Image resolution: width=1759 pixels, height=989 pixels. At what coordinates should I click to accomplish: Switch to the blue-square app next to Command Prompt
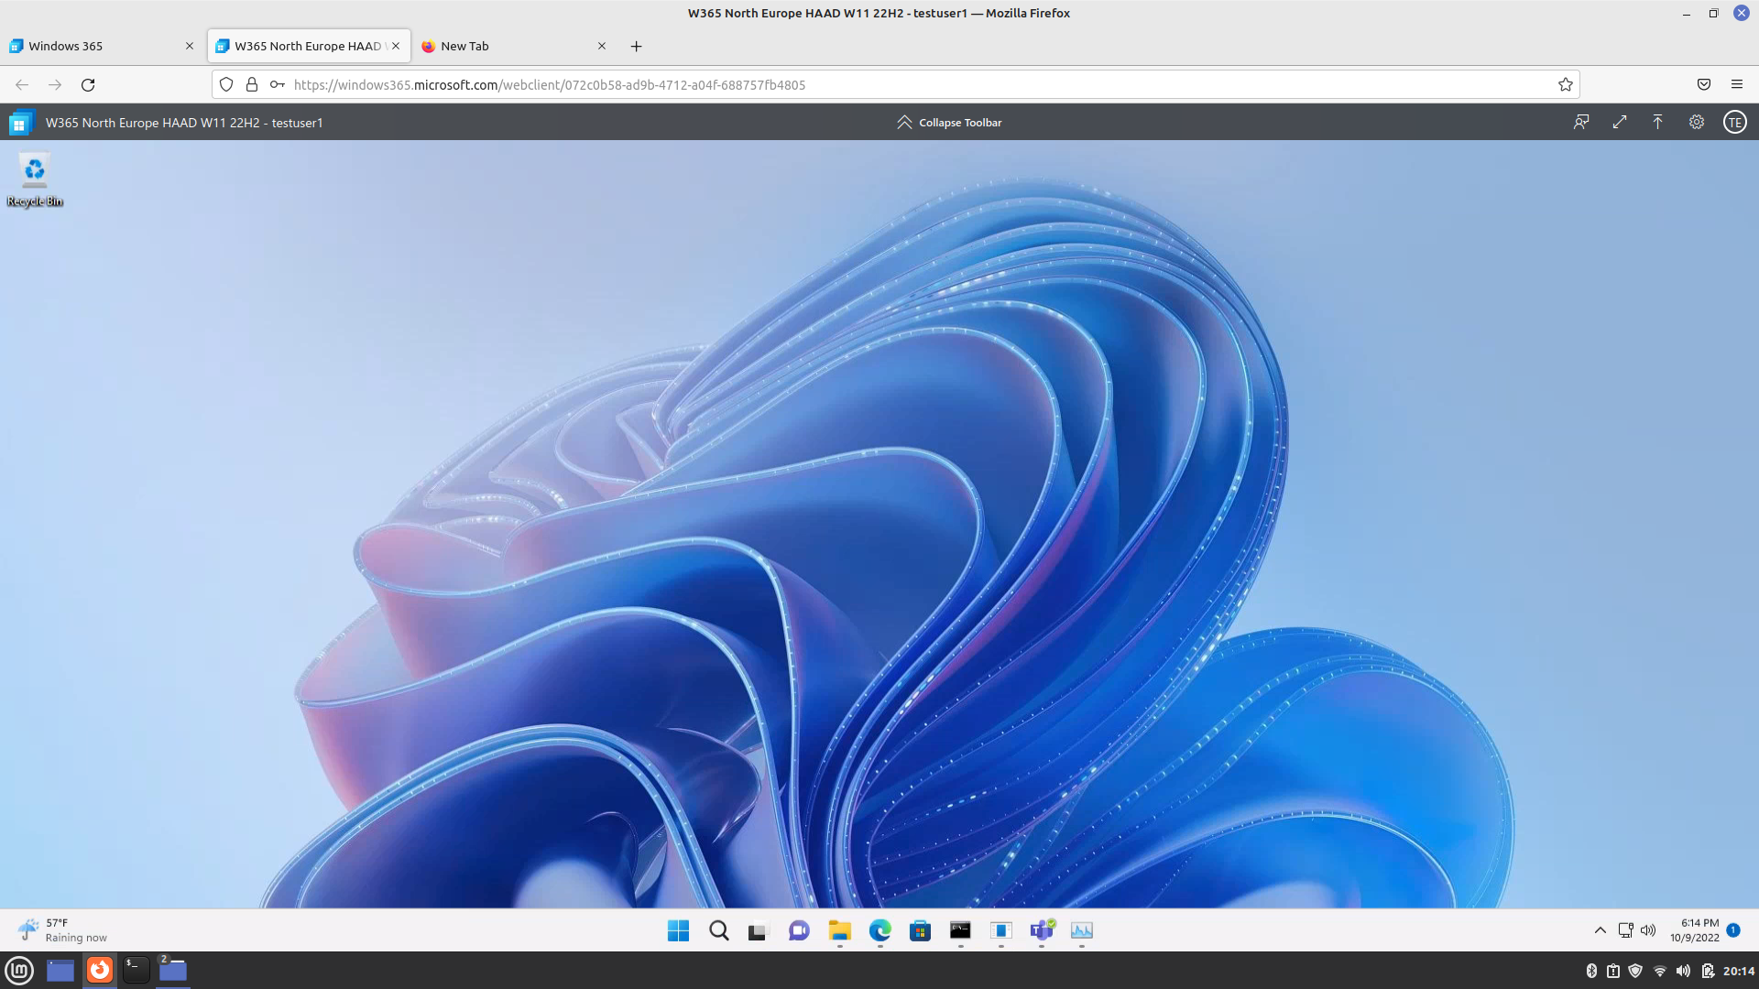tap(1001, 931)
